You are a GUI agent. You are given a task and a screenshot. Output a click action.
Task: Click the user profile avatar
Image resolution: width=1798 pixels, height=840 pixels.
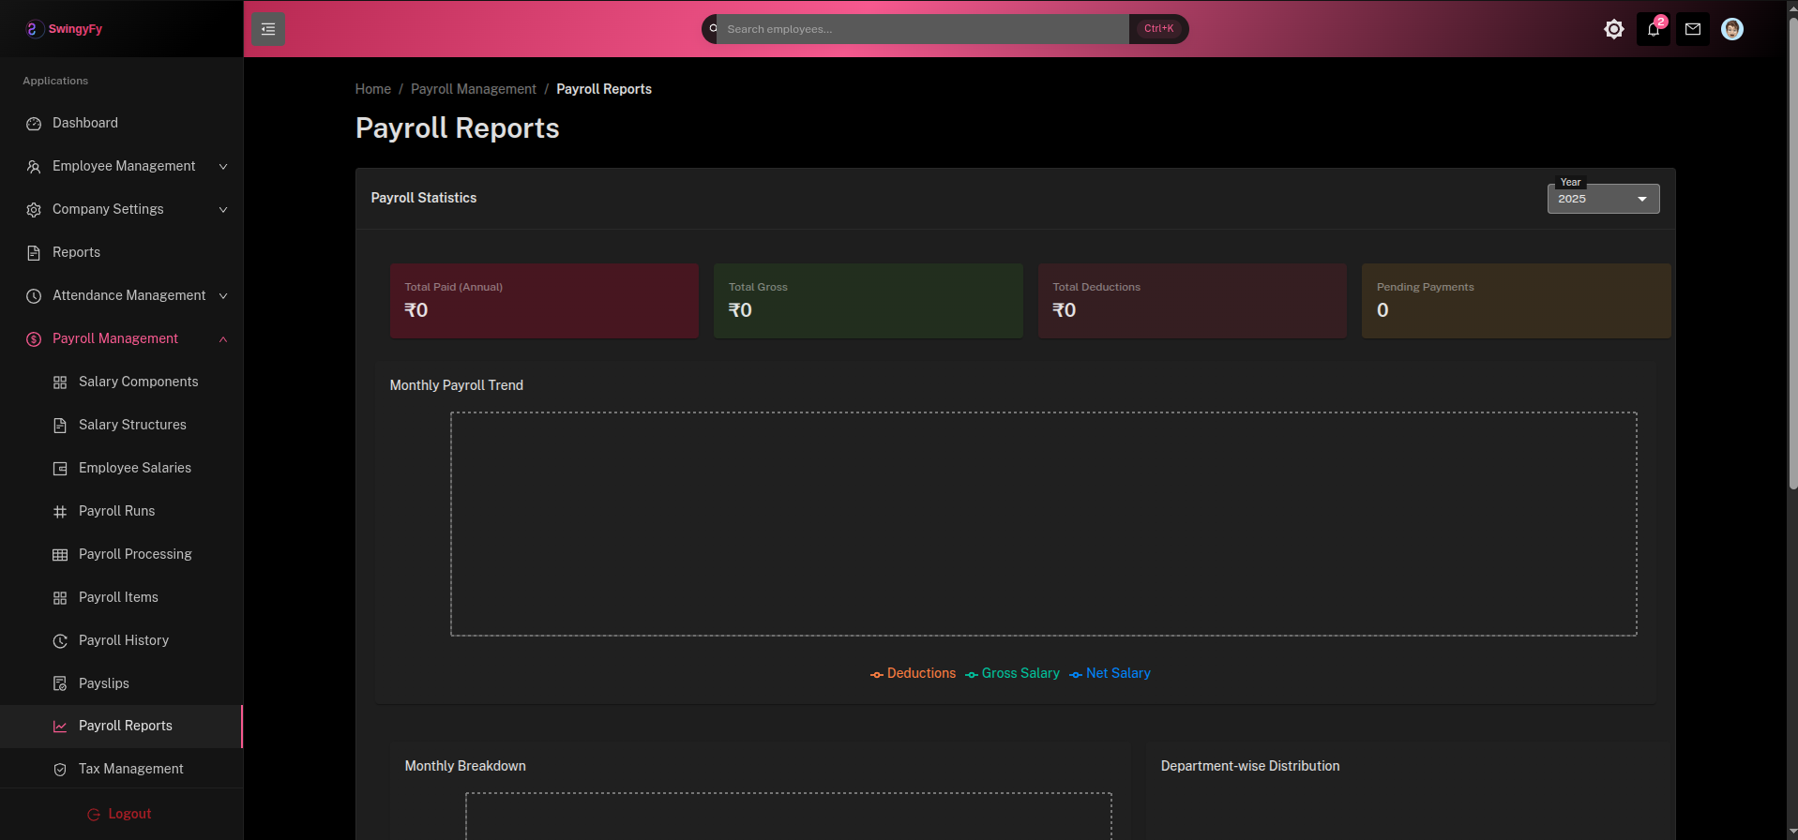pyautogui.click(x=1731, y=29)
